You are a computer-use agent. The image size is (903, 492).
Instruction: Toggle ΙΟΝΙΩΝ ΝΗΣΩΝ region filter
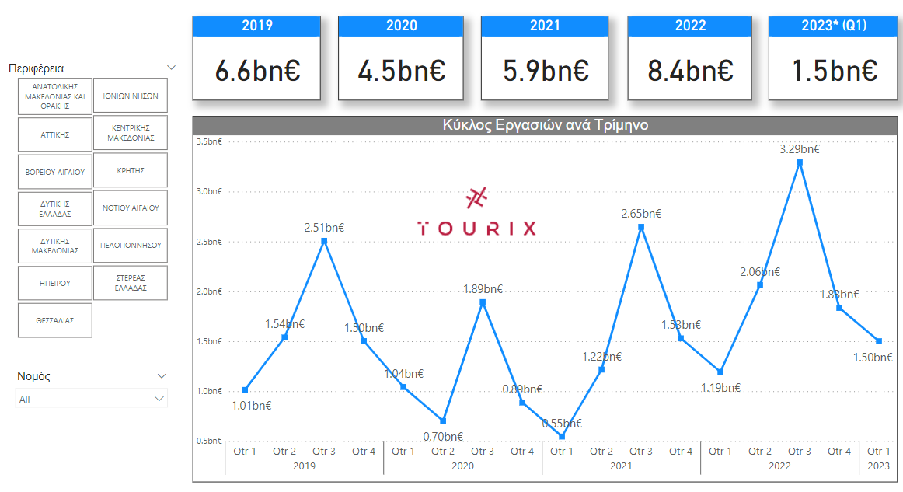pos(131,96)
